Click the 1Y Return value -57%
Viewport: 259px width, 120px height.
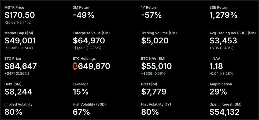click(x=151, y=15)
